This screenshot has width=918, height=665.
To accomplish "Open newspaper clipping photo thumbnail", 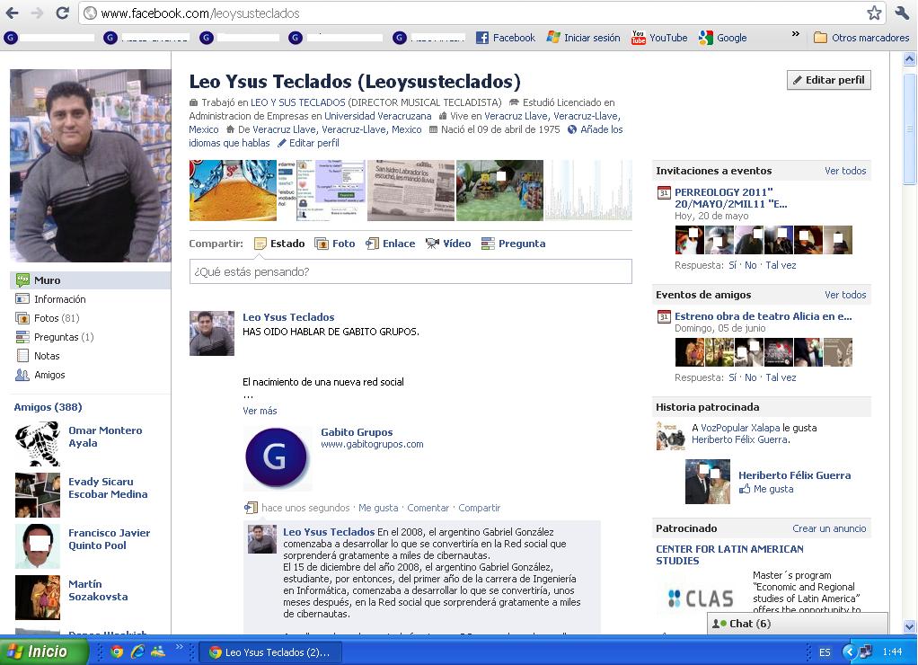I will click(x=411, y=191).
